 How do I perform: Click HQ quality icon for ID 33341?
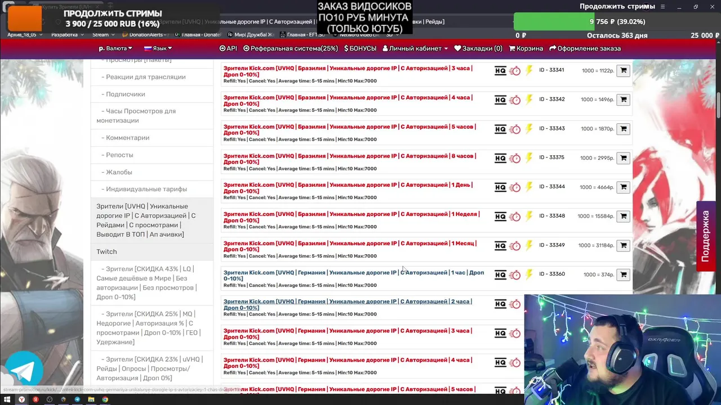[500, 71]
